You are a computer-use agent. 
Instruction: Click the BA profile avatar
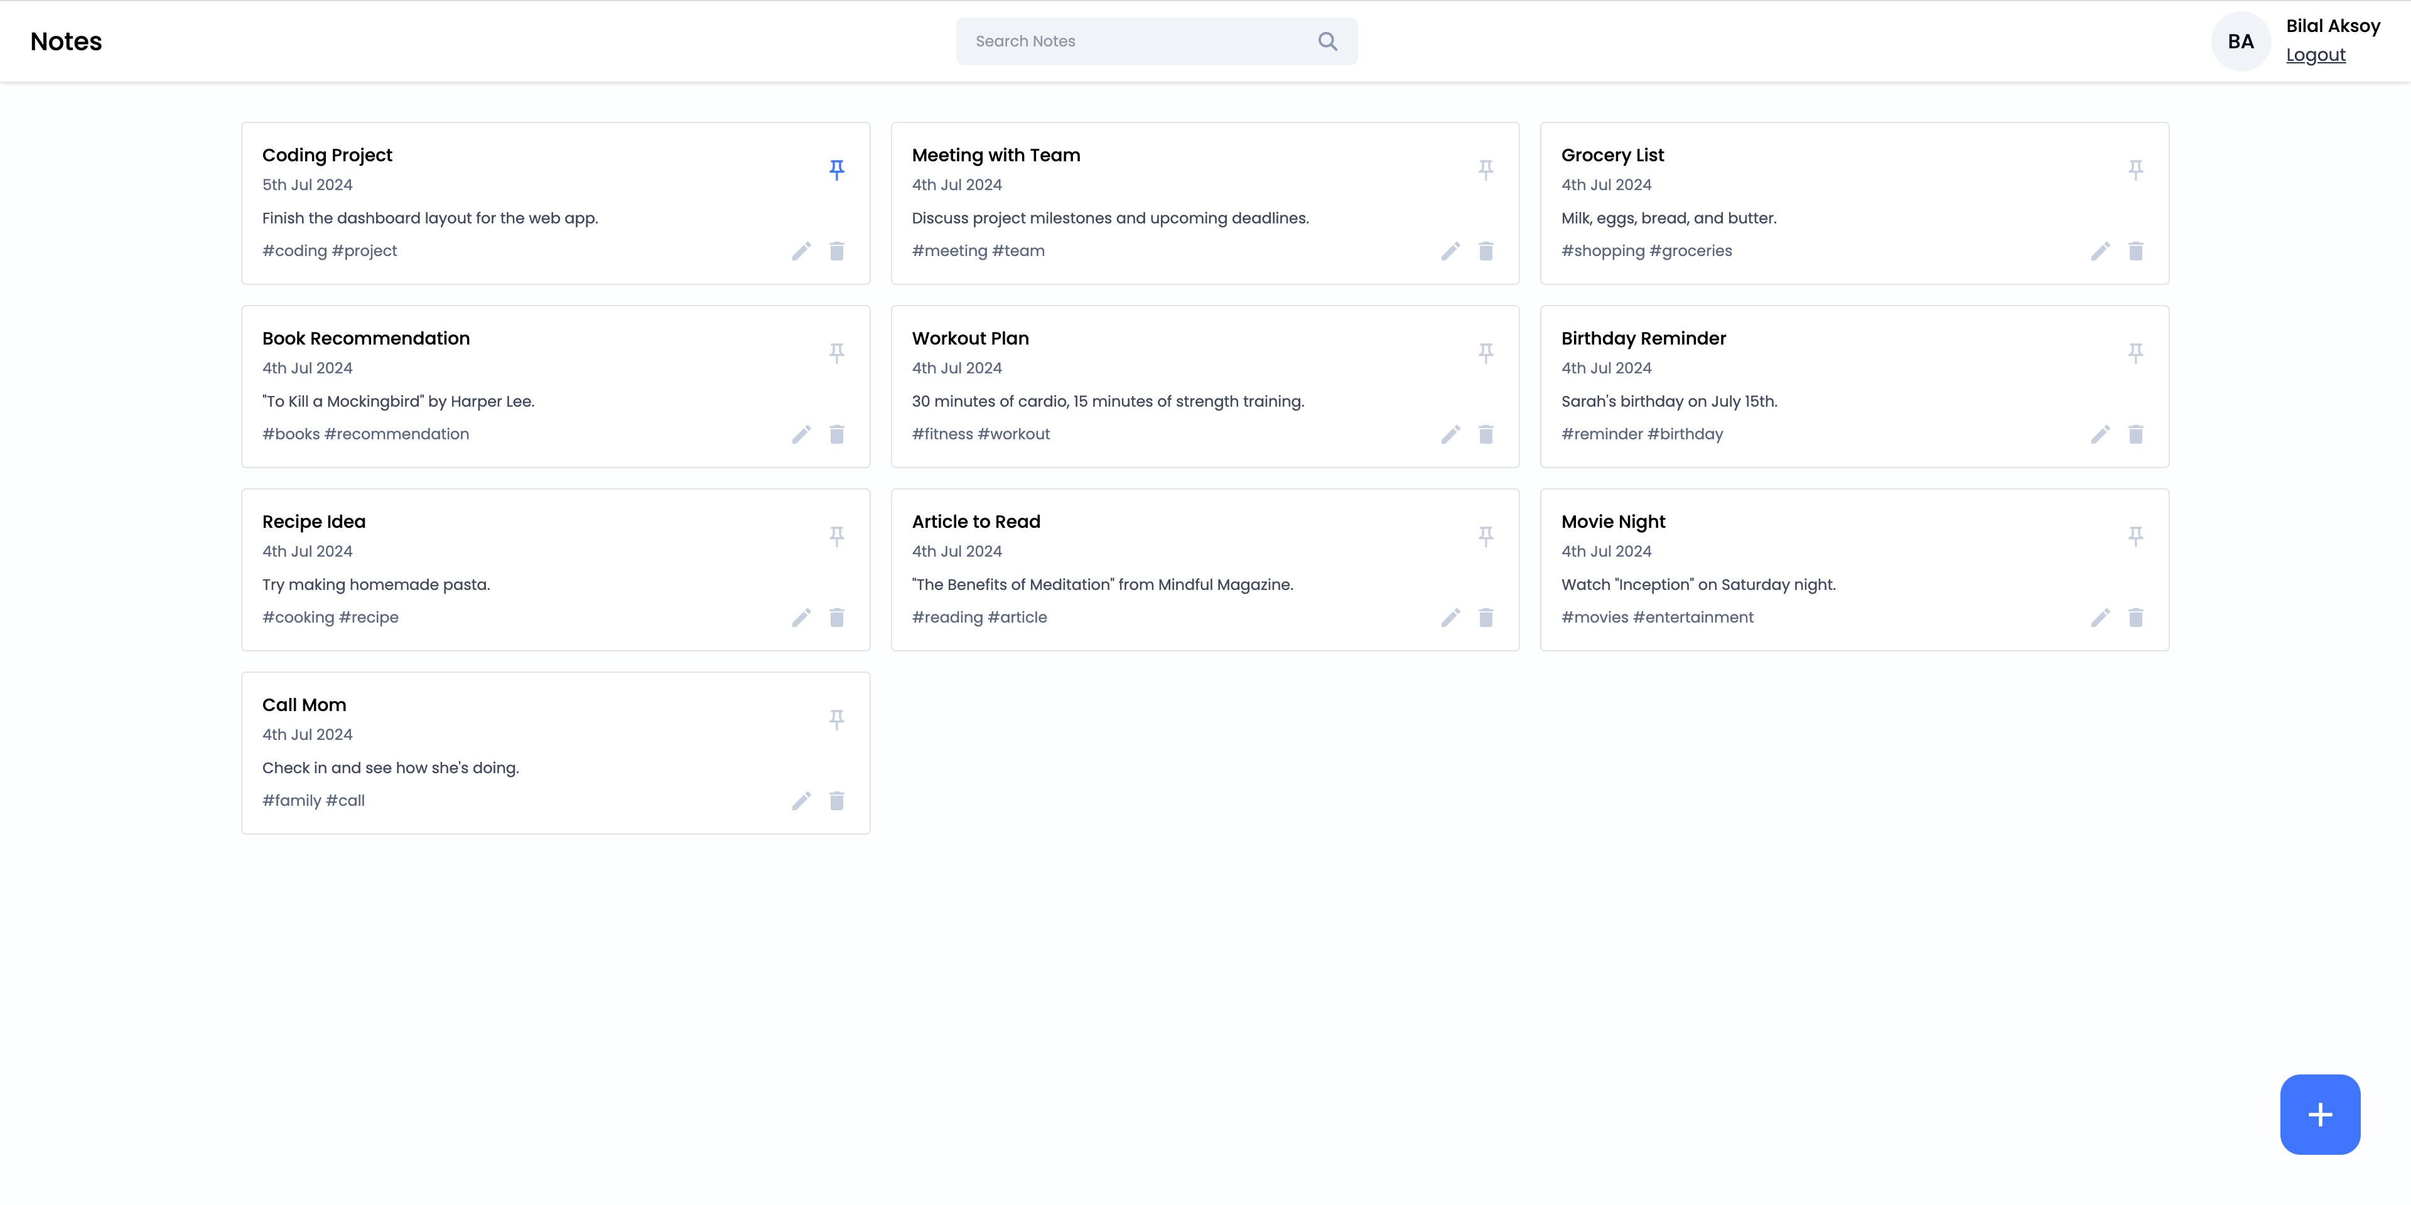2240,41
